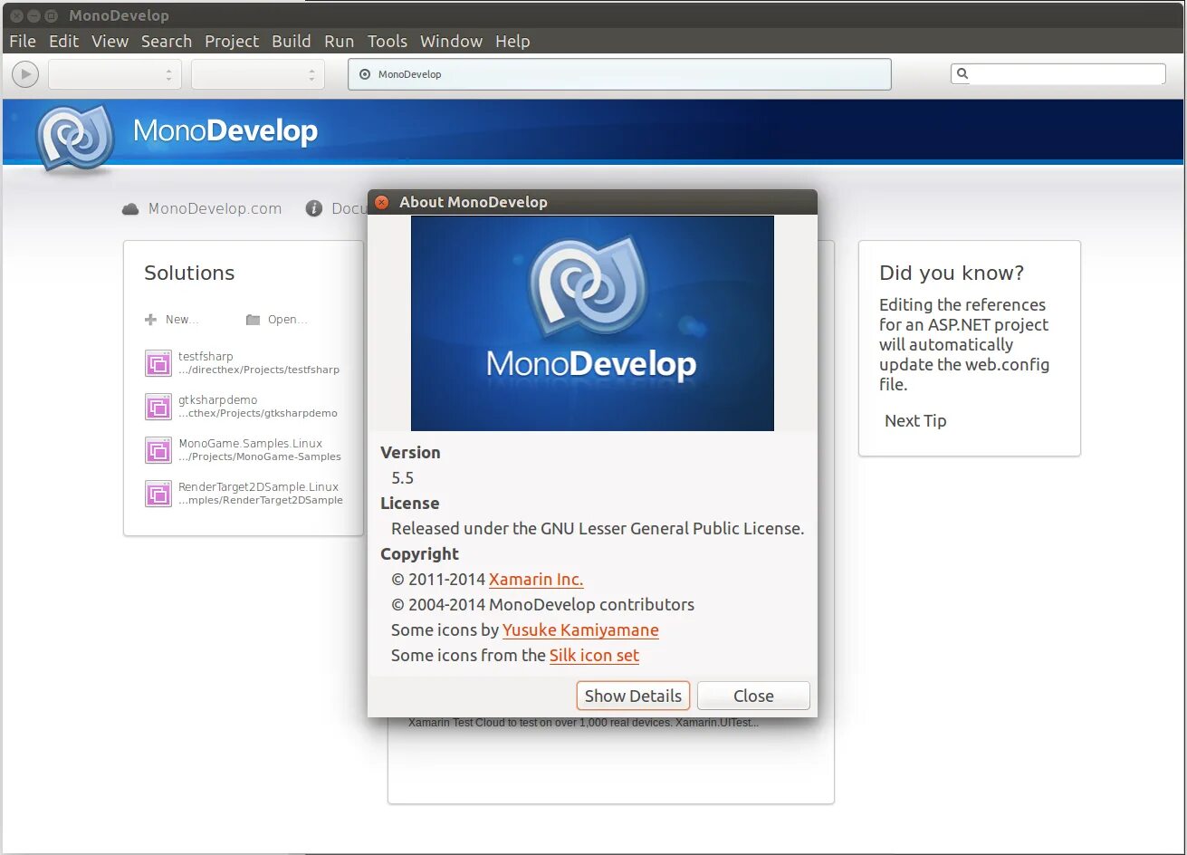
Task: Open the File menu
Action: (x=23, y=41)
